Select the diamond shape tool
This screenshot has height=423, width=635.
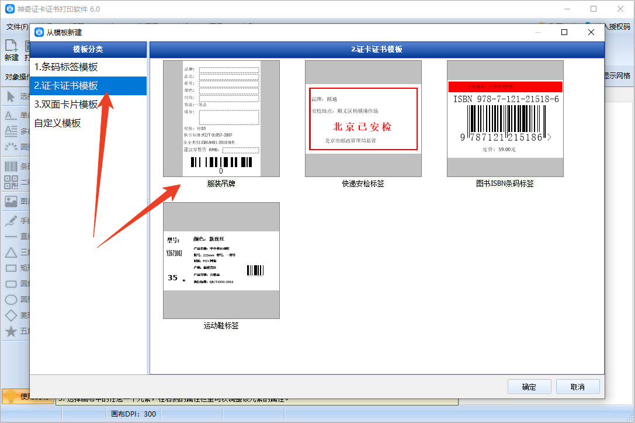click(11, 315)
